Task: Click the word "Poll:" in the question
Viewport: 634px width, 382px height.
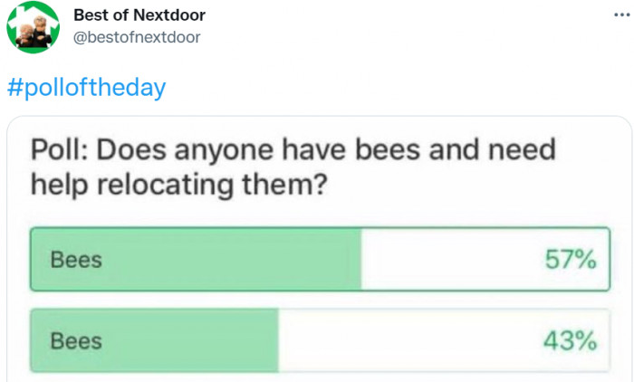Action: click(x=59, y=149)
